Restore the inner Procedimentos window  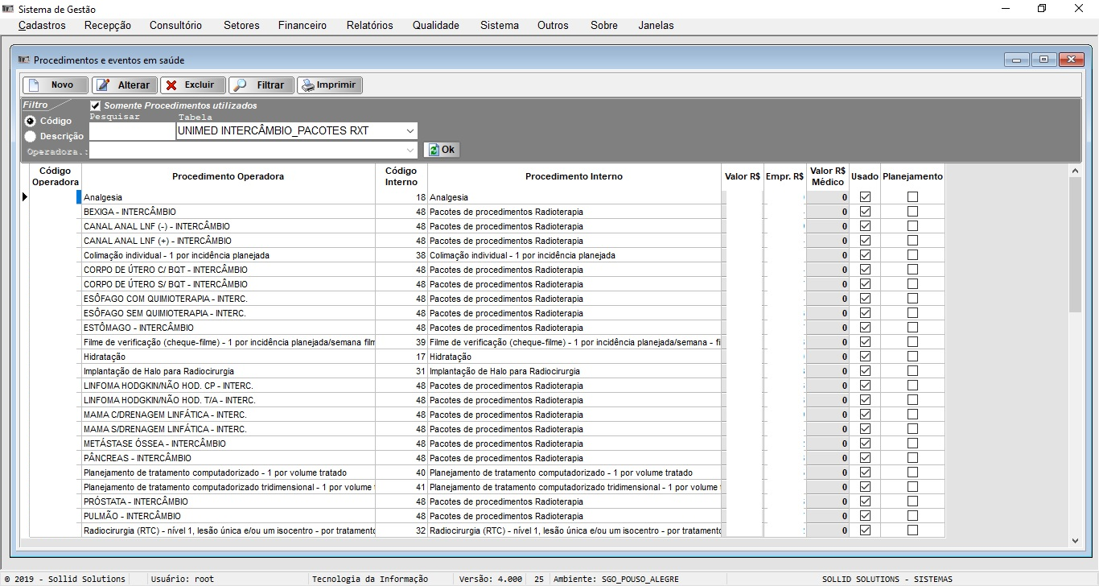point(1043,60)
